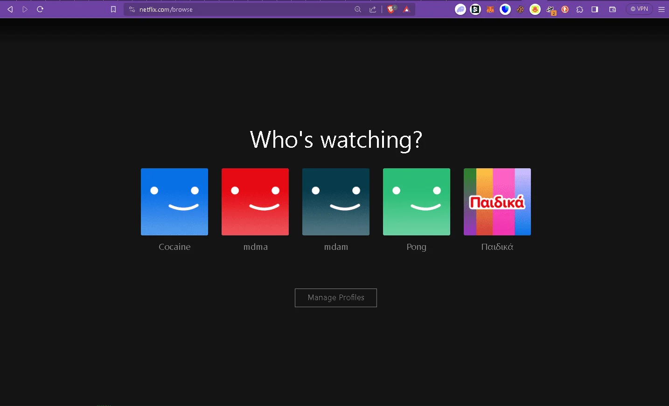669x406 pixels.
Task: Open Brave Shields lion icon
Action: 391,9
